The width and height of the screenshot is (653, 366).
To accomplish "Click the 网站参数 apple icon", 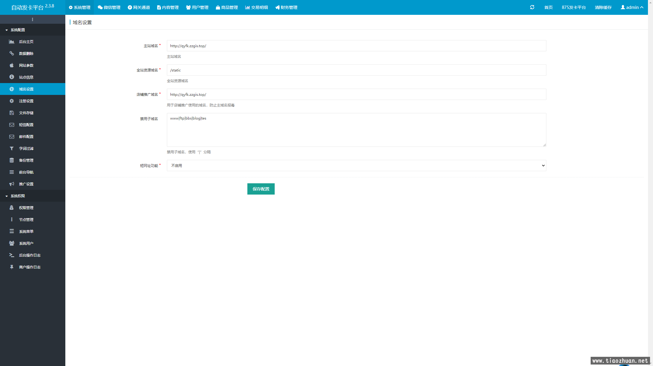I will [12, 65].
